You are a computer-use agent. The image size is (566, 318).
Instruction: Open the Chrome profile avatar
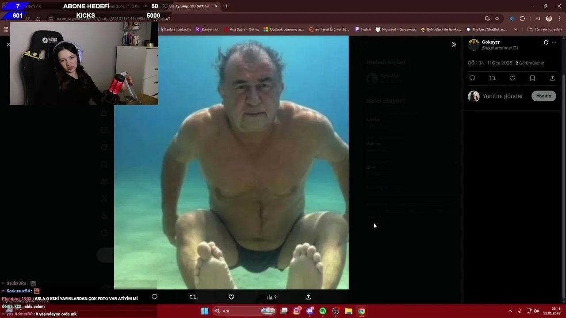pos(549,19)
